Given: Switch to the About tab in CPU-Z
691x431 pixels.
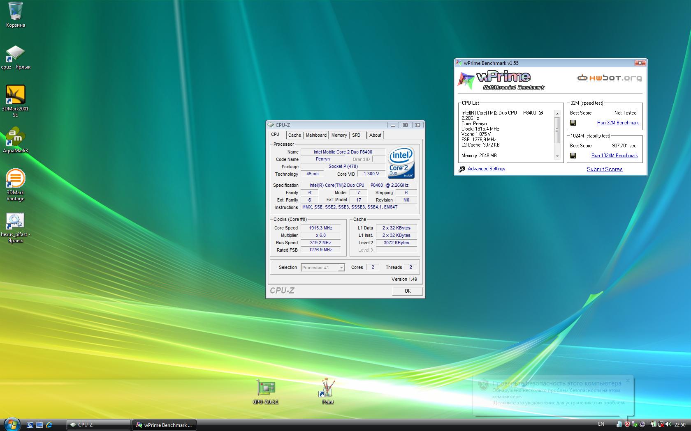Looking at the screenshot, I should point(375,135).
